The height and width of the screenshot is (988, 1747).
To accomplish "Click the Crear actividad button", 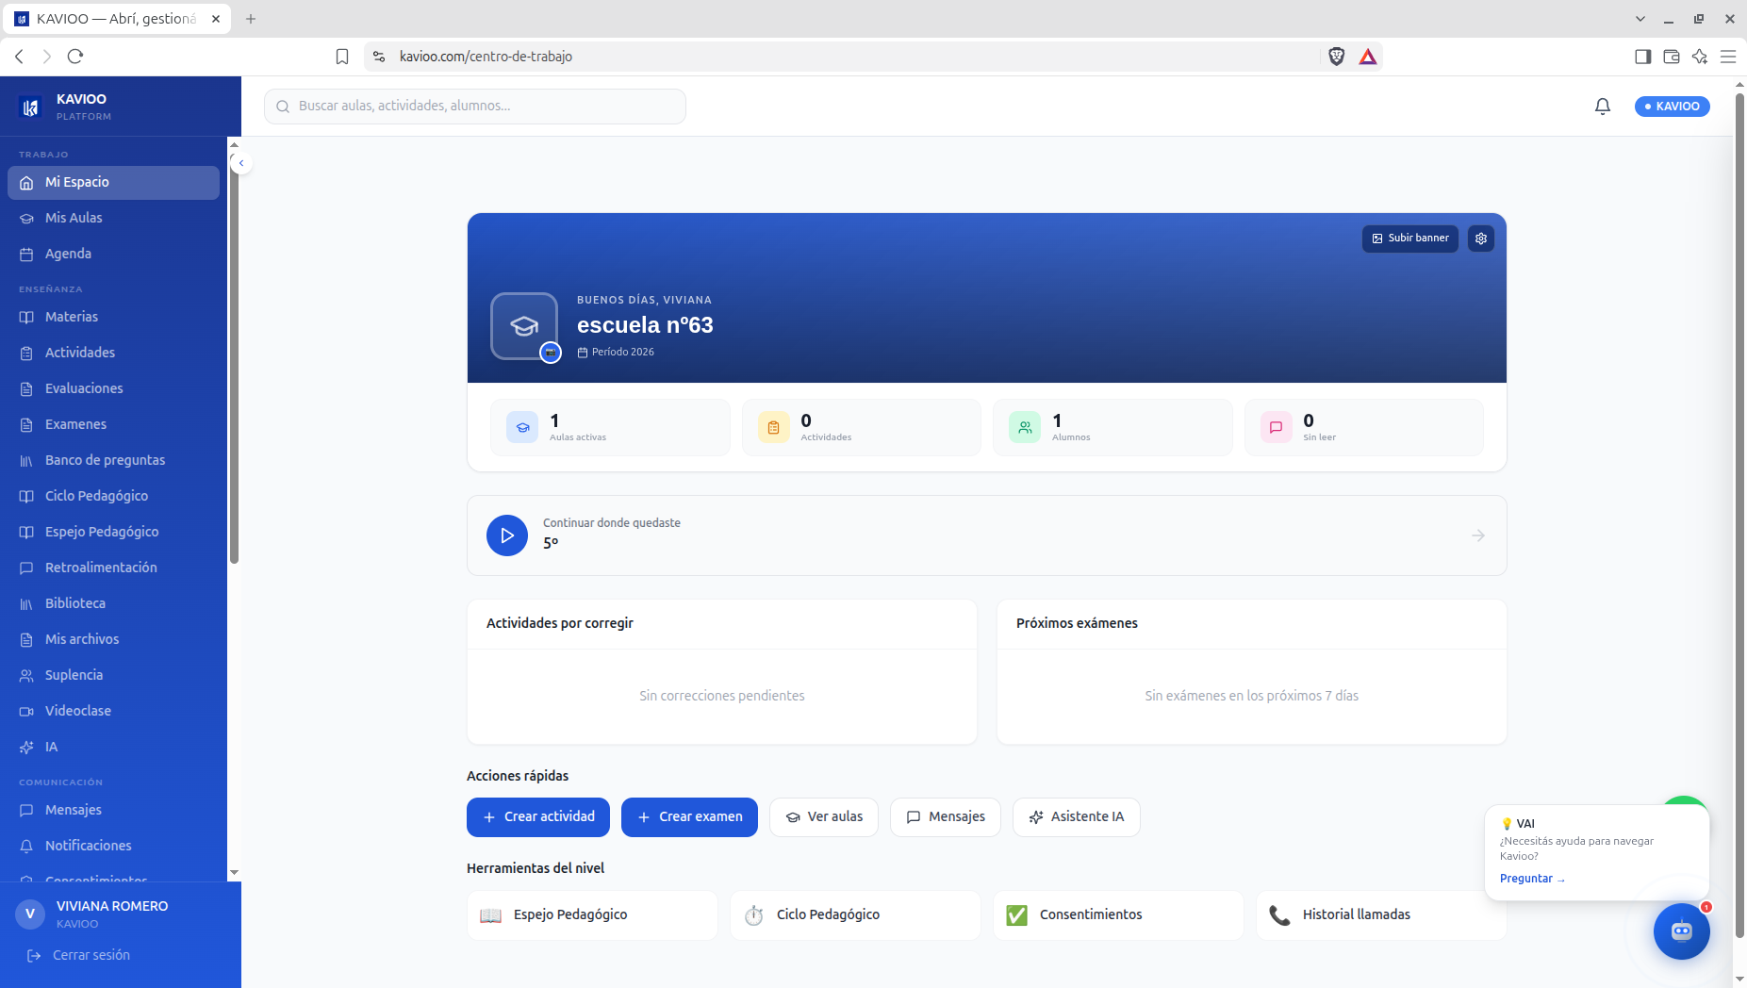I will click(538, 817).
